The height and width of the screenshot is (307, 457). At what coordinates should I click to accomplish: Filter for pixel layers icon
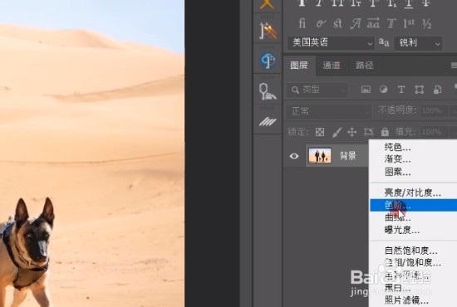pos(366,90)
